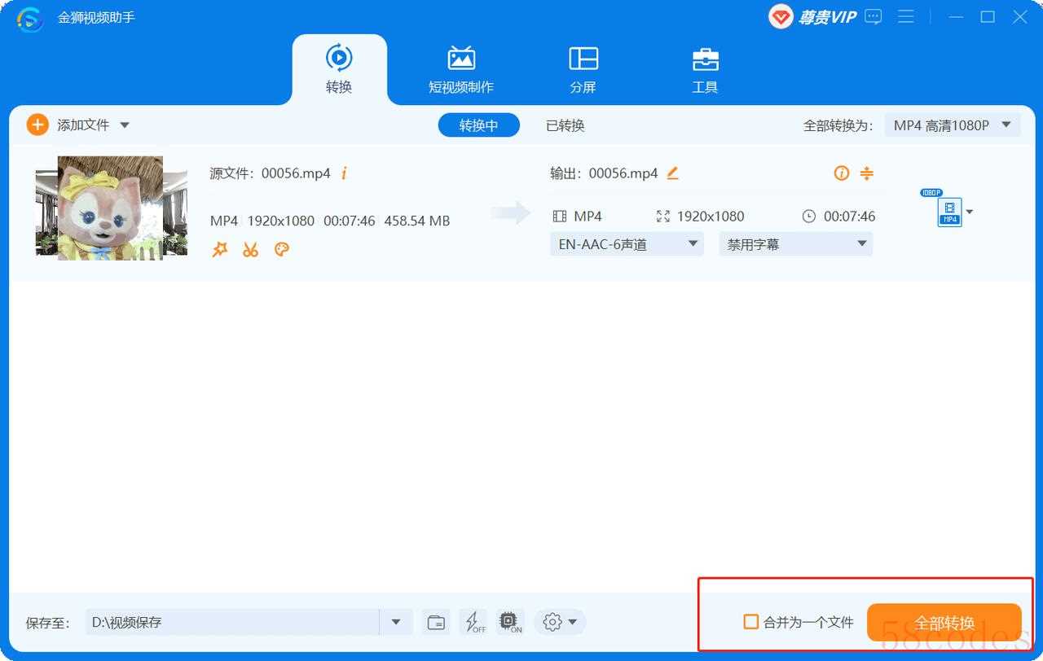Screen dimensions: 1043x661
Task: Open the 分屏 tab
Action: click(583, 70)
